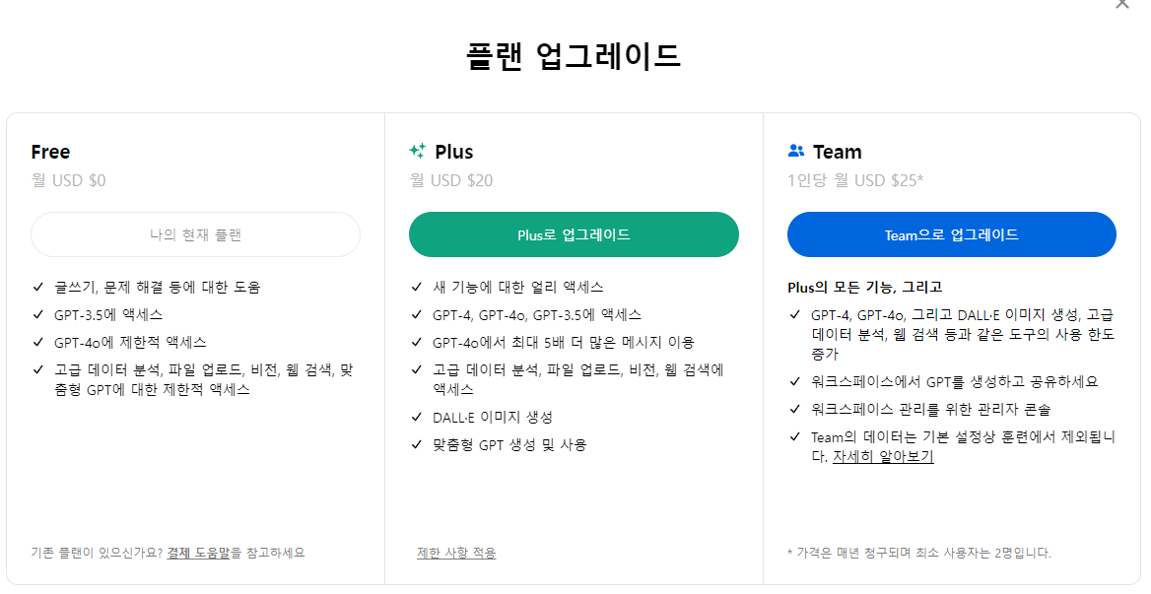Click the people icon beside Team
1151x594 pixels.
pyautogui.click(x=796, y=151)
